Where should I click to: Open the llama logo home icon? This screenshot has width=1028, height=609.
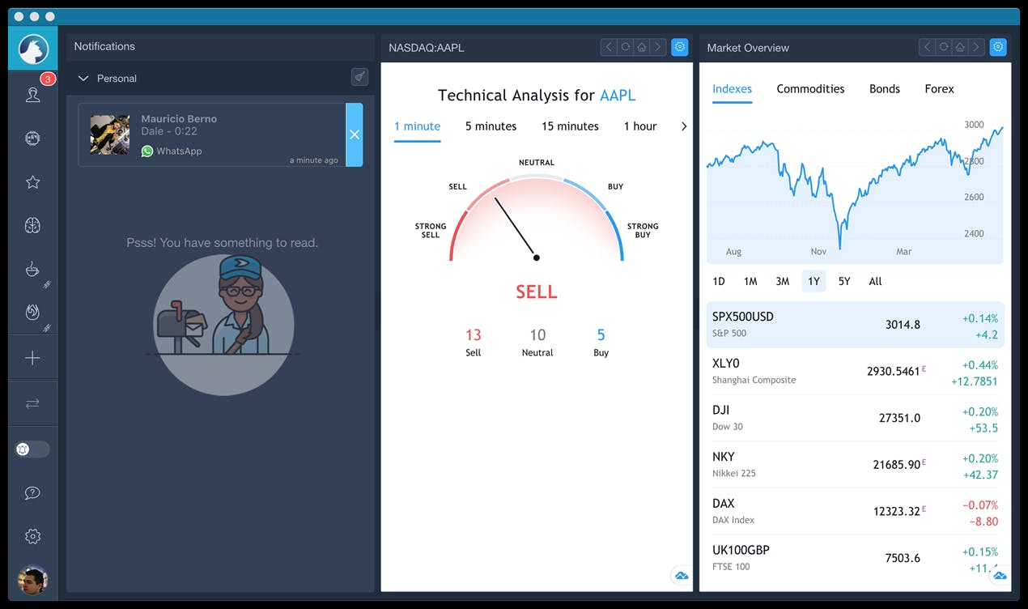point(33,48)
